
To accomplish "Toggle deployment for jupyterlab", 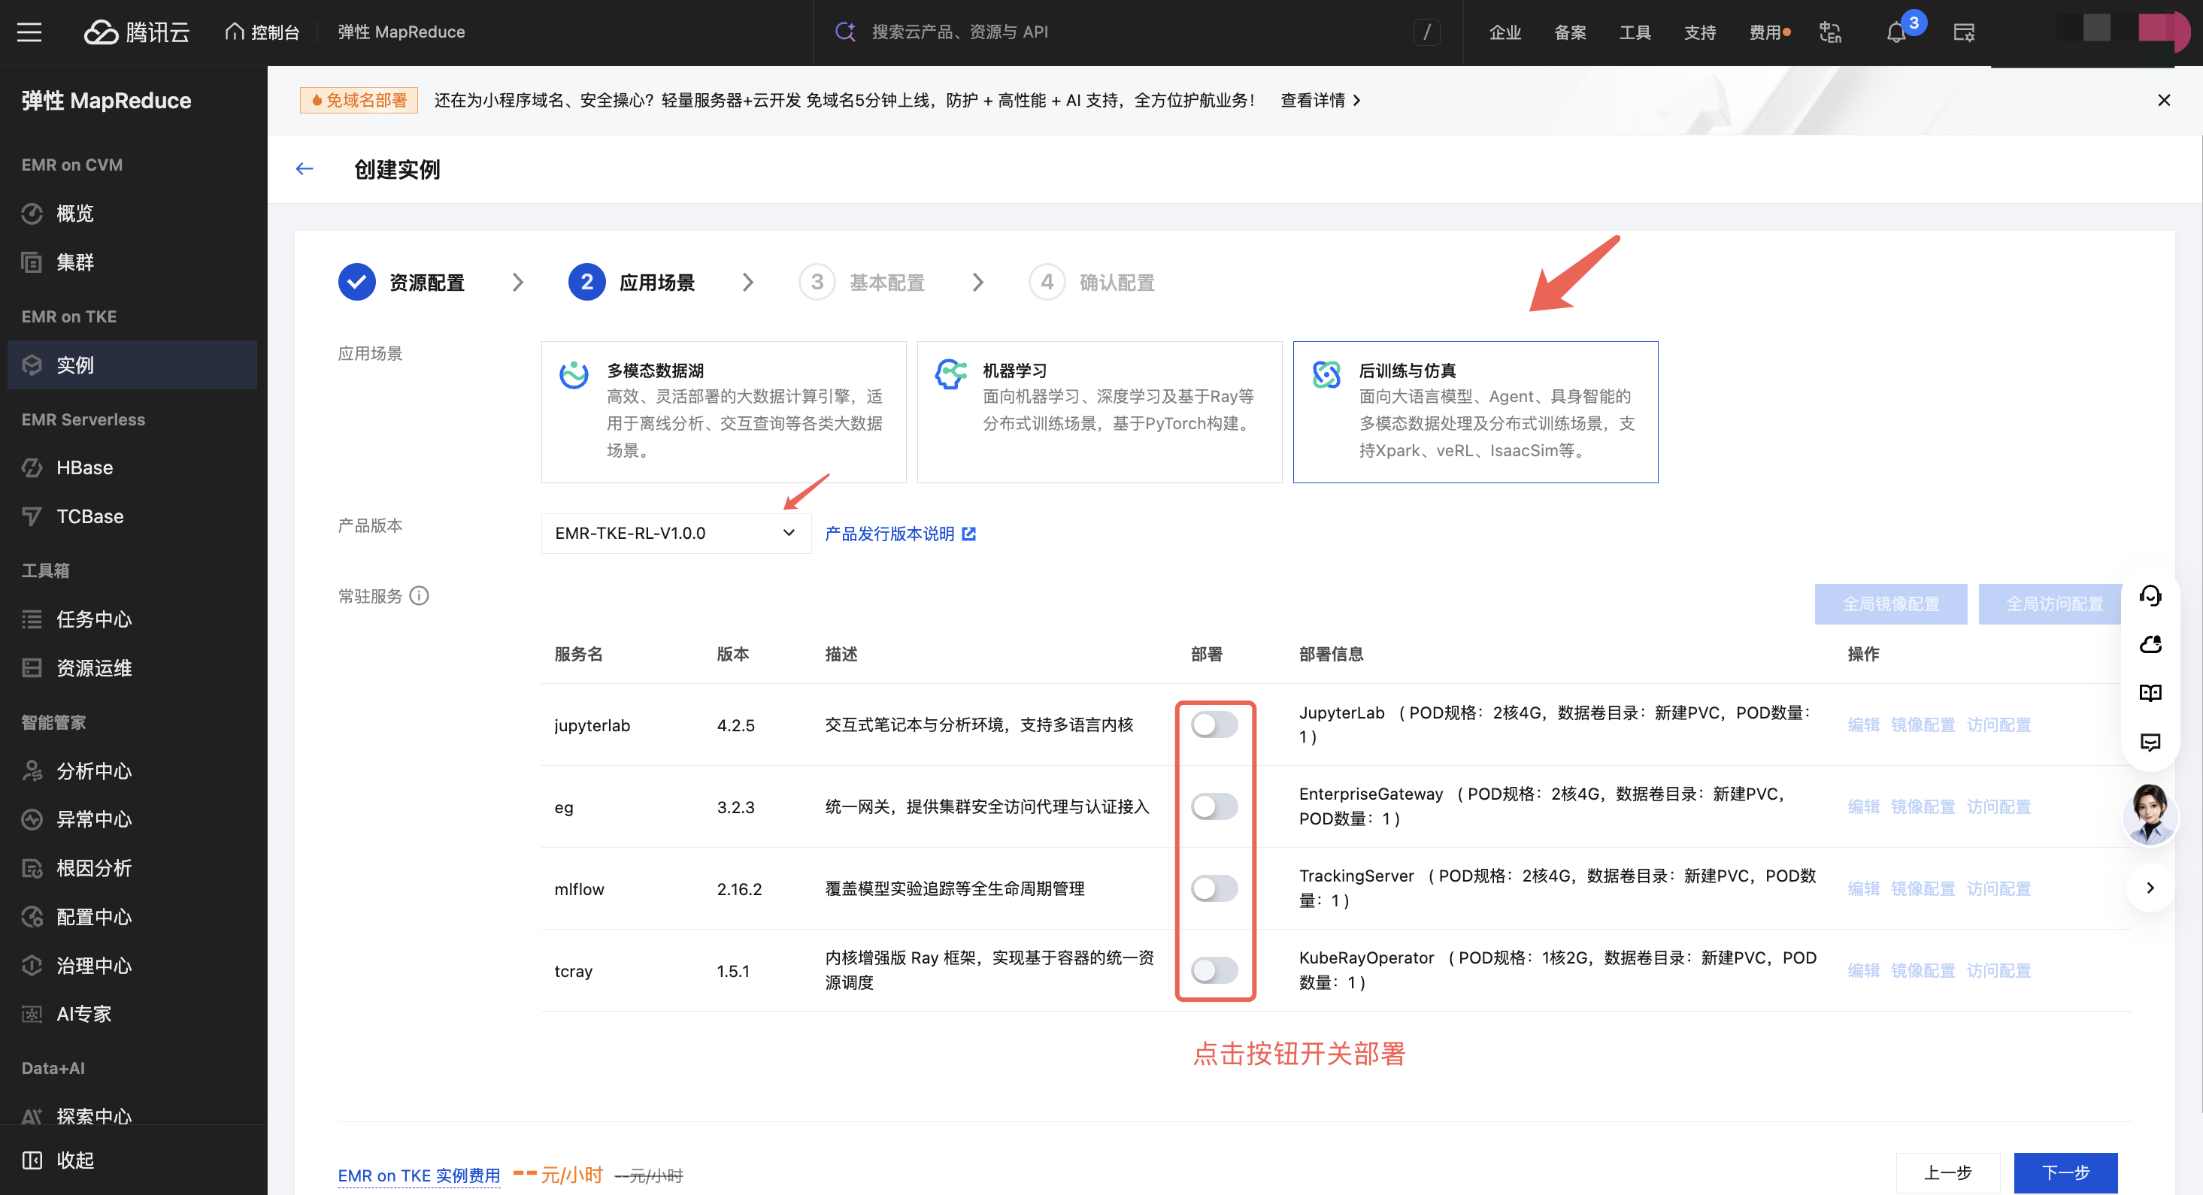I will click(x=1214, y=725).
